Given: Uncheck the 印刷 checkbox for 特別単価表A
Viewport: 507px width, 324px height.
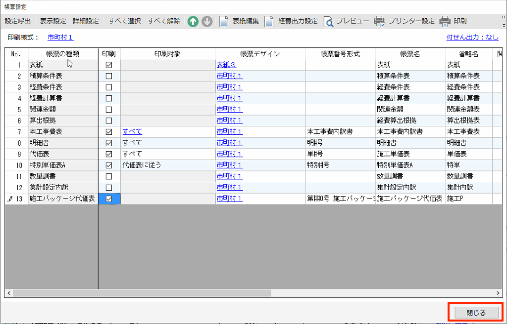Looking at the screenshot, I should 109,165.
